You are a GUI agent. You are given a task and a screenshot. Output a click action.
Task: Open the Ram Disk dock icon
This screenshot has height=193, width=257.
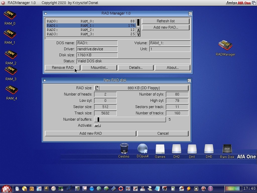[x=227, y=149]
